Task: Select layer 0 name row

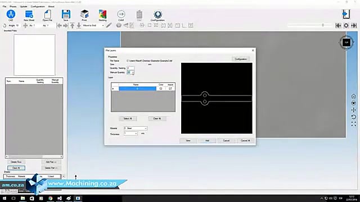Action: pos(137,89)
